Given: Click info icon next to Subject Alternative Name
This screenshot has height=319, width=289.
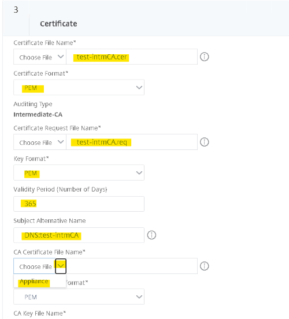Looking at the screenshot, I should (x=151, y=235).
